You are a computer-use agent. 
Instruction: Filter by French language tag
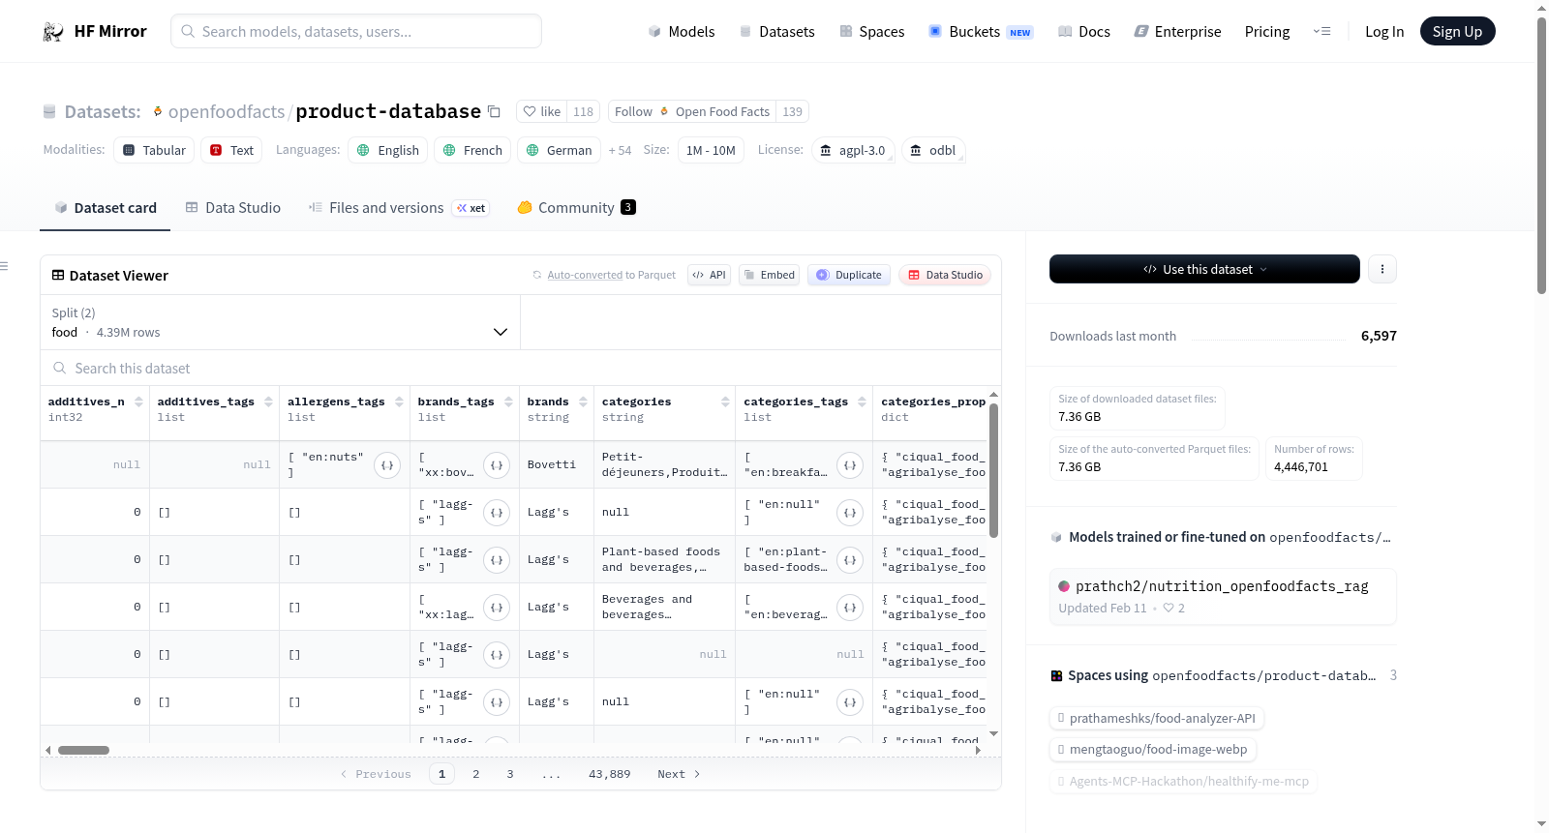tap(472, 150)
